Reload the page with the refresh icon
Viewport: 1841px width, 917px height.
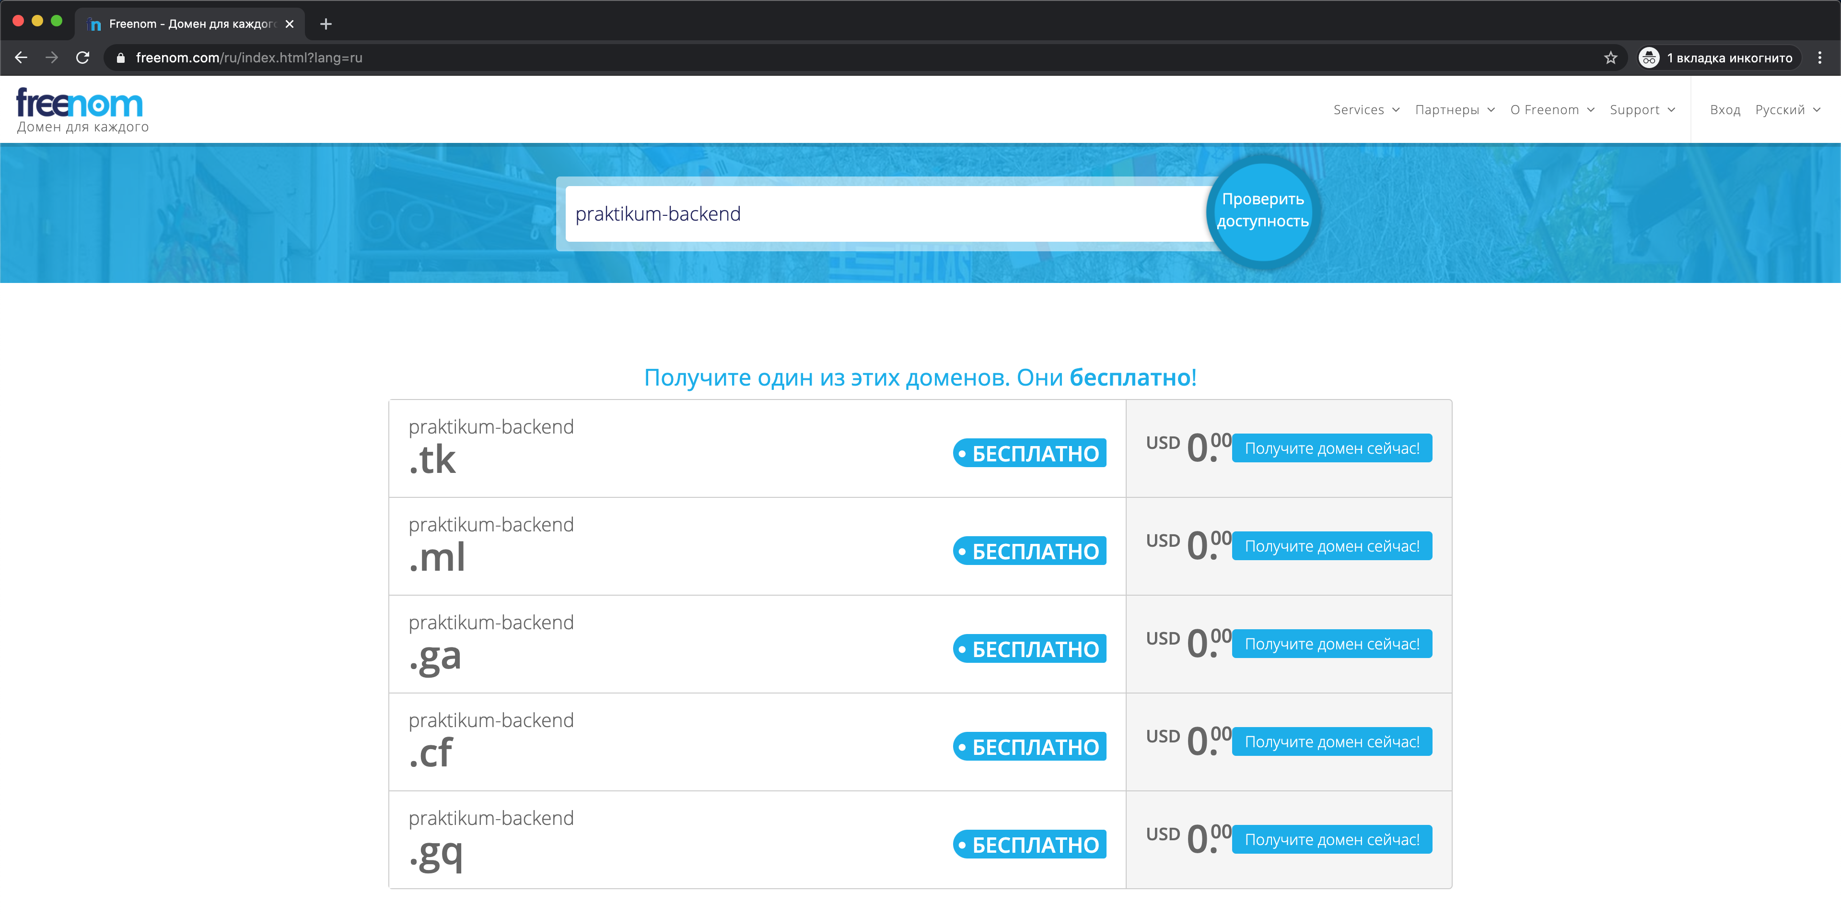click(x=83, y=58)
